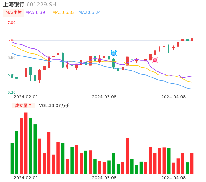Click 2024-03-08 date under price chart

pos(104,97)
